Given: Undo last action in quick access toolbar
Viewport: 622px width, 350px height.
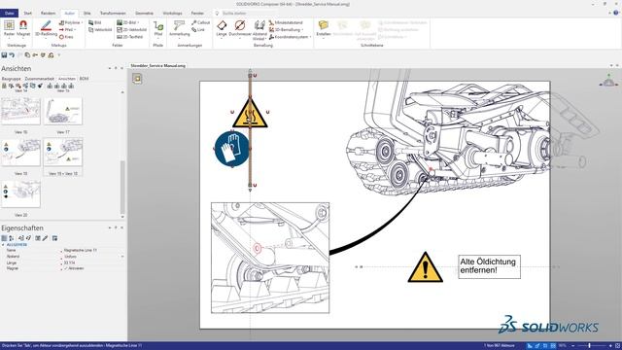Looking at the screenshot, I should click(x=12, y=55).
